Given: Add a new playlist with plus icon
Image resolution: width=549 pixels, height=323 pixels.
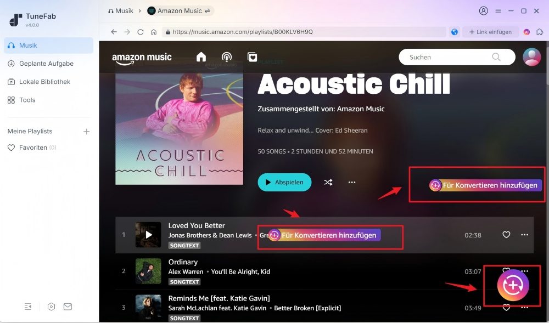Looking at the screenshot, I should (x=87, y=132).
